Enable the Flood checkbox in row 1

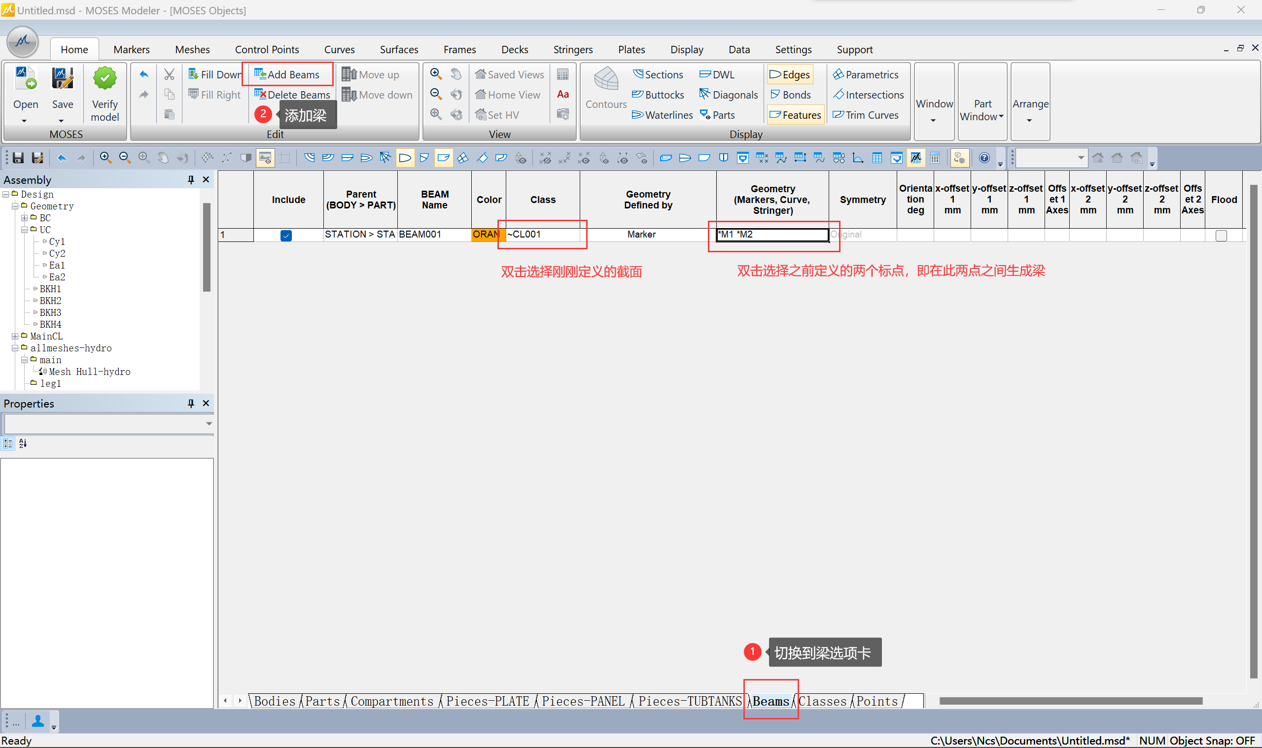(x=1221, y=236)
